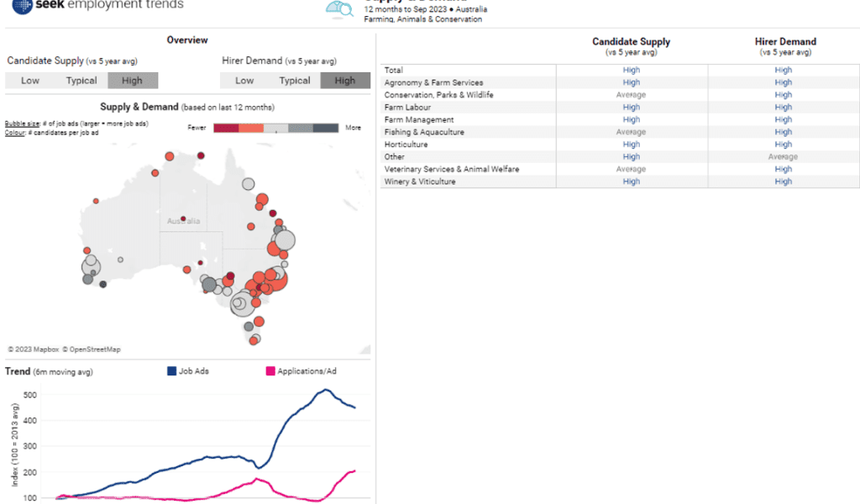This screenshot has height=504, width=860.
Task: Click the Farm Labour row label
Action: (x=407, y=108)
